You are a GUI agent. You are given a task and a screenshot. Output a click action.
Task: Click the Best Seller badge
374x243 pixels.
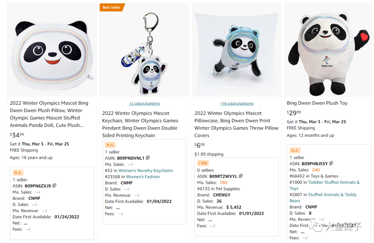(112, 7)
